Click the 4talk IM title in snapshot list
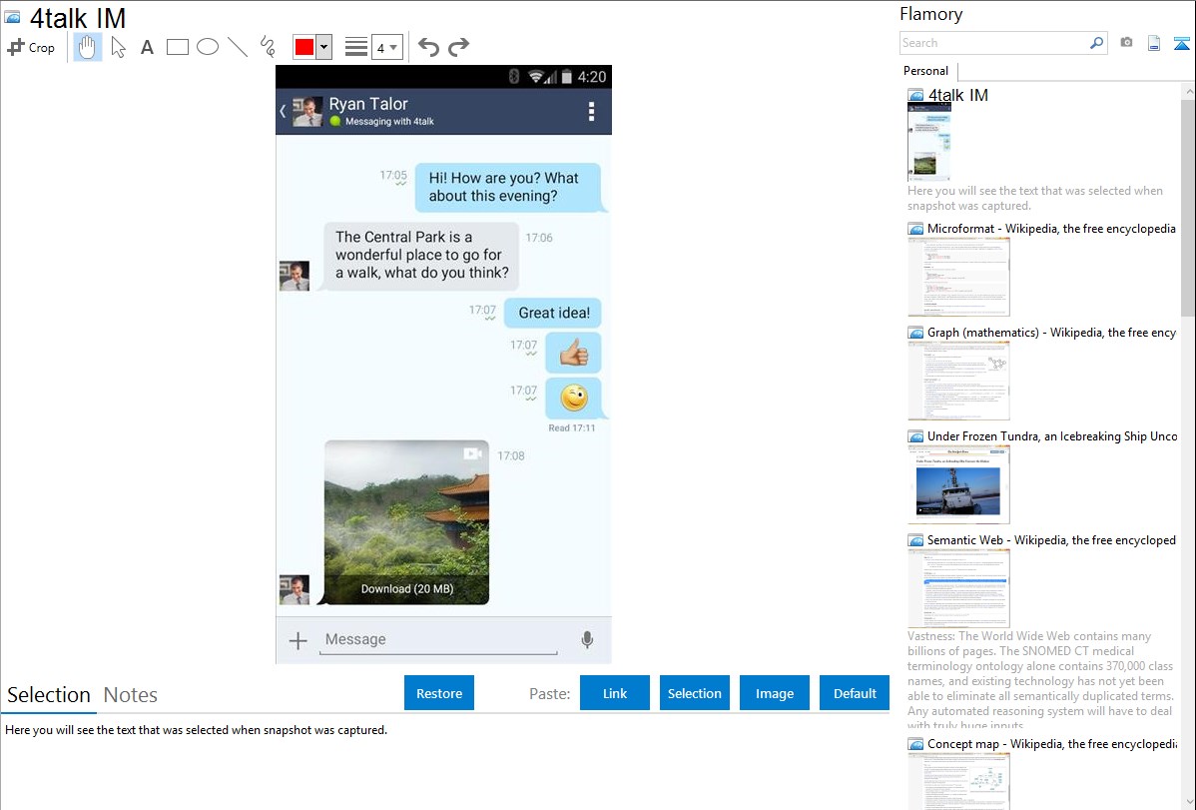The height and width of the screenshot is (810, 1196). coord(958,96)
